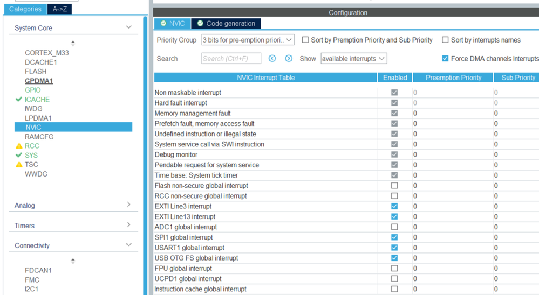Disable USB OTG FS global interrupt

tap(394, 258)
